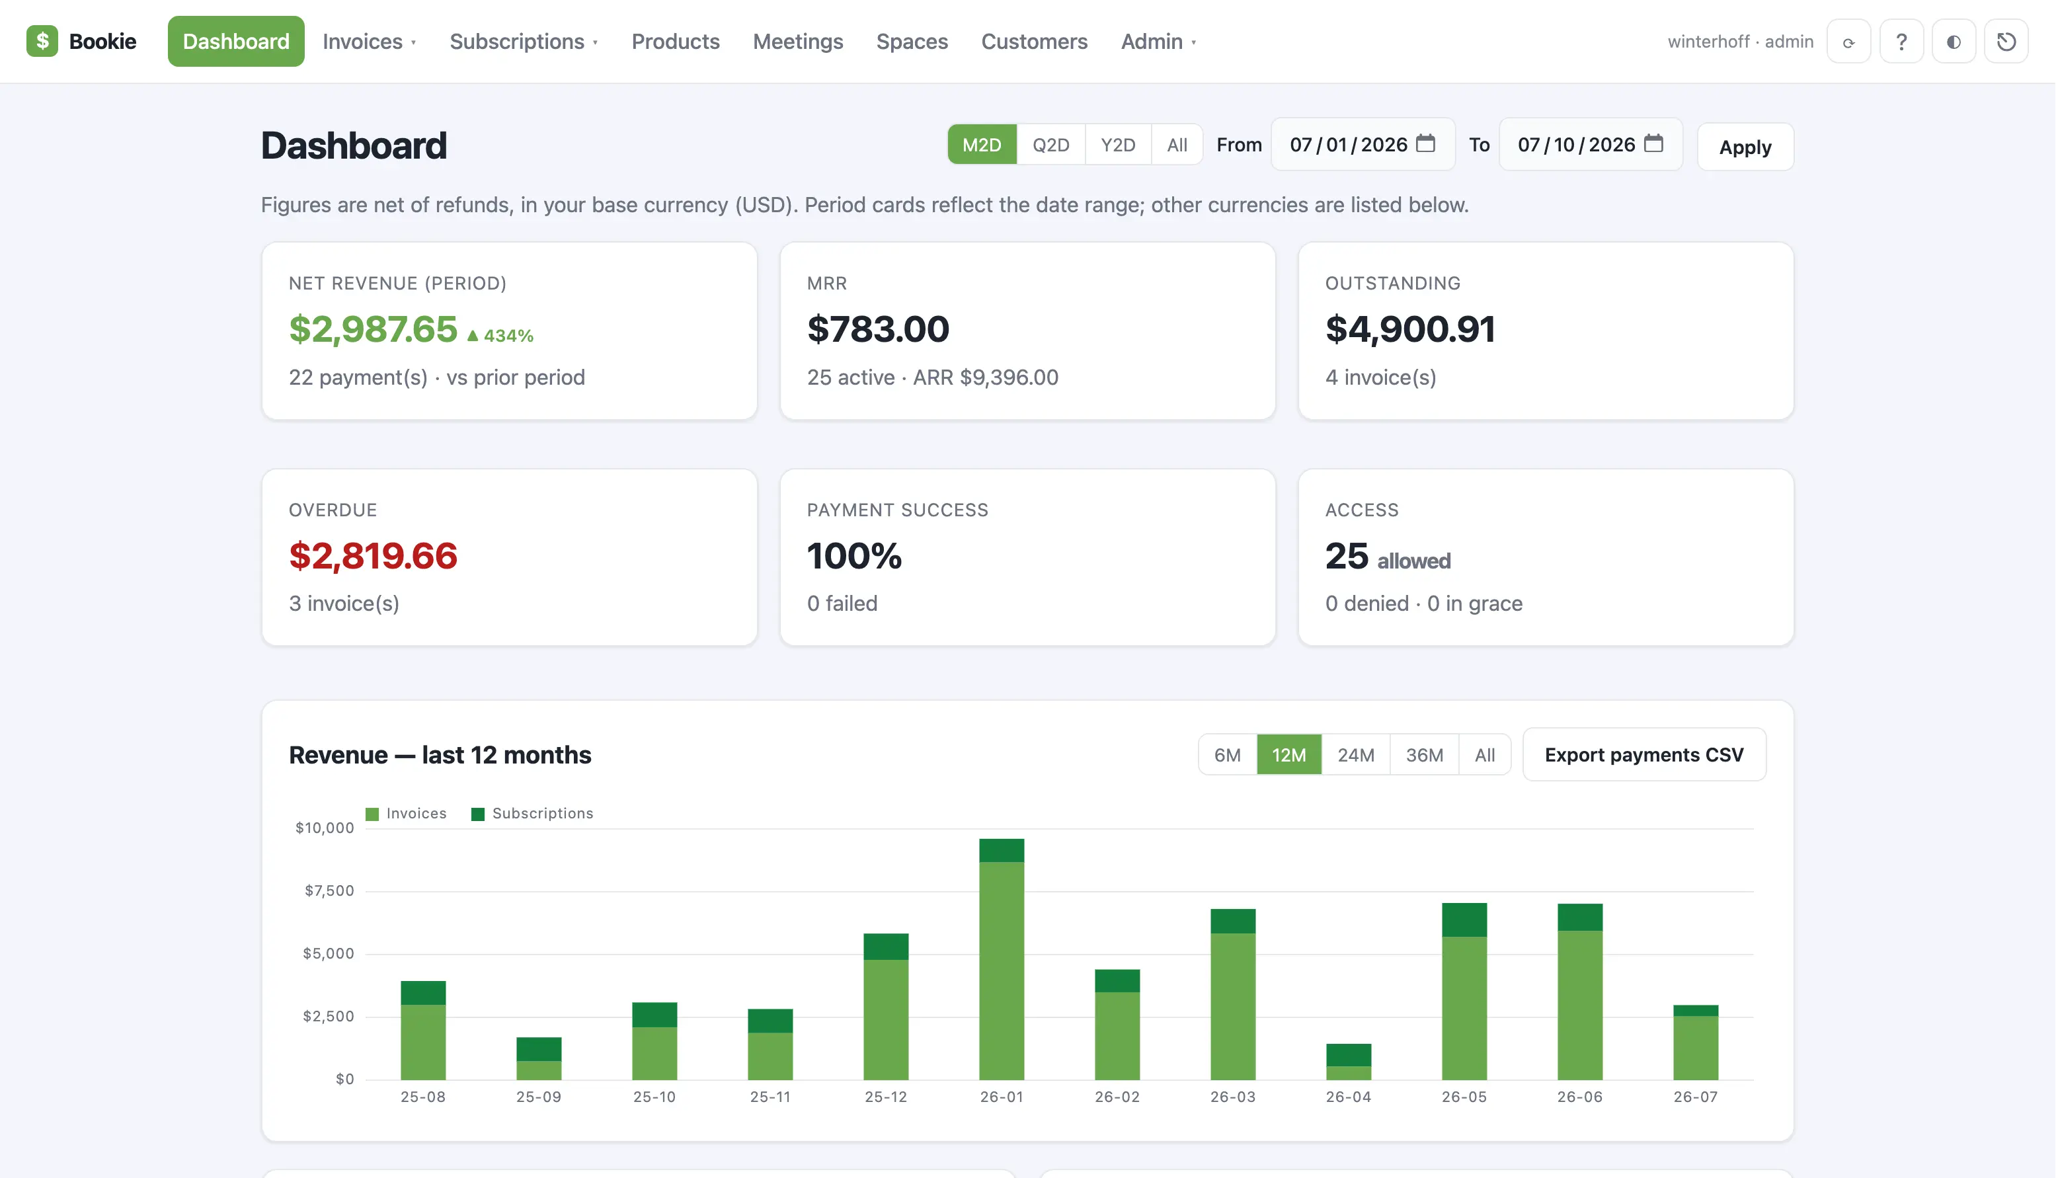Click the net revenue value $2,987.65
Image resolution: width=2056 pixels, height=1178 pixels.
pos(373,329)
